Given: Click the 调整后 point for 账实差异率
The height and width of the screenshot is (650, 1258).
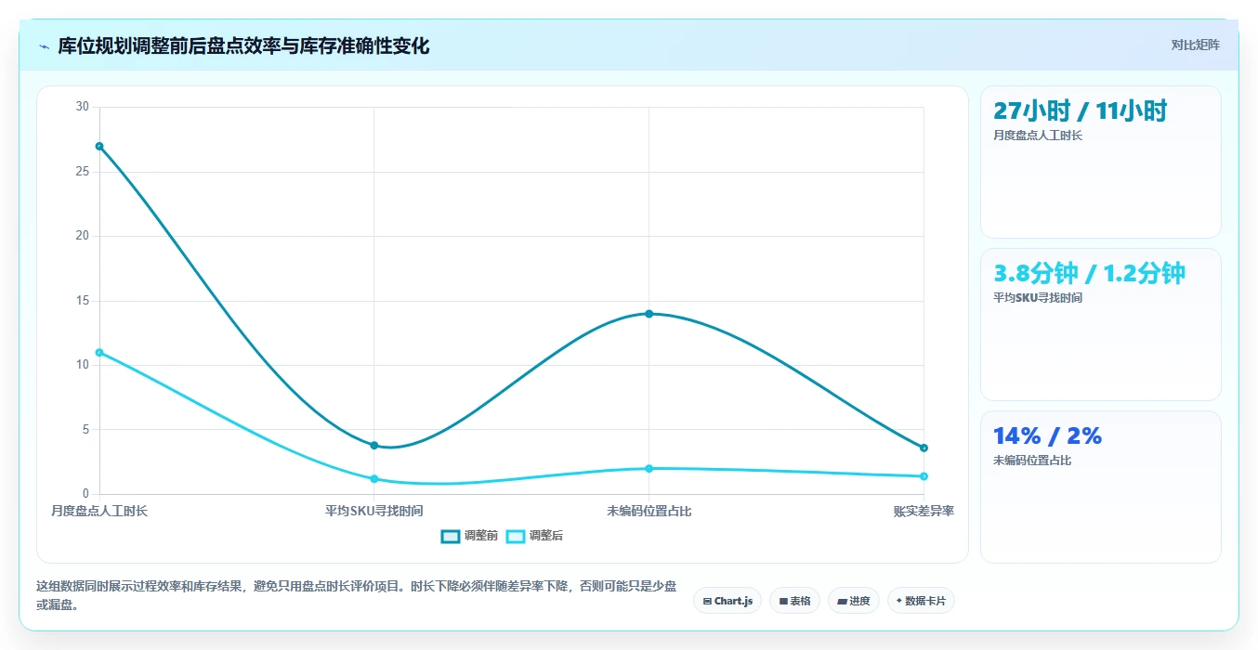Looking at the screenshot, I should point(924,476).
